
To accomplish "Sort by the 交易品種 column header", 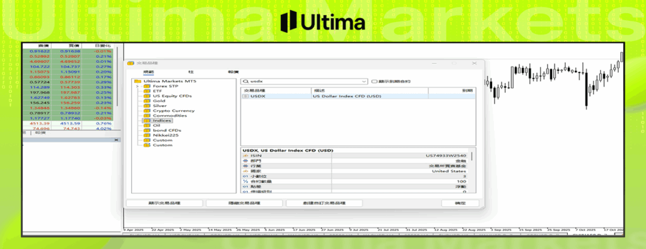I will click(276, 91).
